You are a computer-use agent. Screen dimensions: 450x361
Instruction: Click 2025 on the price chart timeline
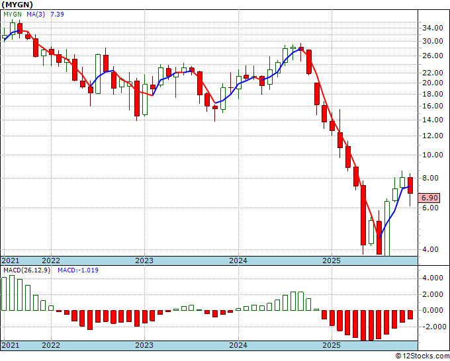click(x=332, y=261)
